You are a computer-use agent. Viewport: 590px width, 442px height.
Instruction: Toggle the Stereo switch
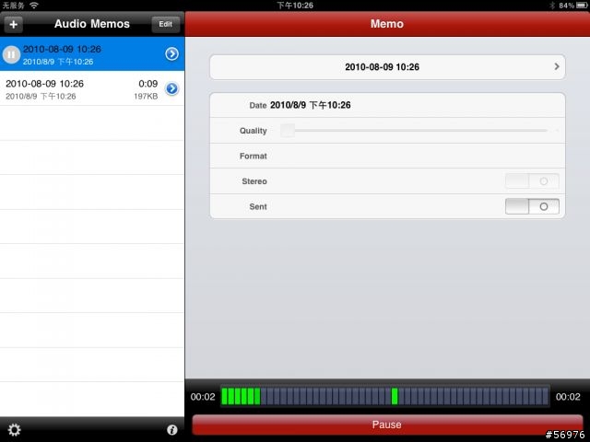pyautogui.click(x=532, y=181)
